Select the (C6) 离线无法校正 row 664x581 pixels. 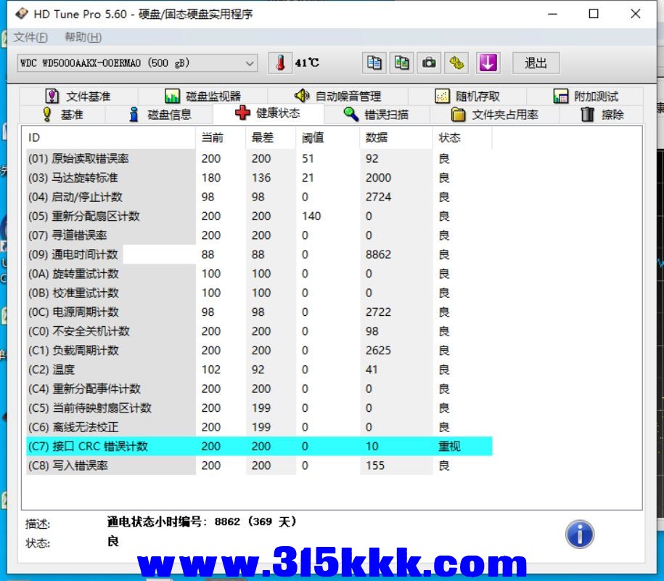click(x=259, y=427)
